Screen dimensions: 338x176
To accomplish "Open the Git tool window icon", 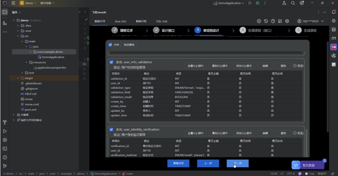I will pyautogui.click(x=5, y=166).
